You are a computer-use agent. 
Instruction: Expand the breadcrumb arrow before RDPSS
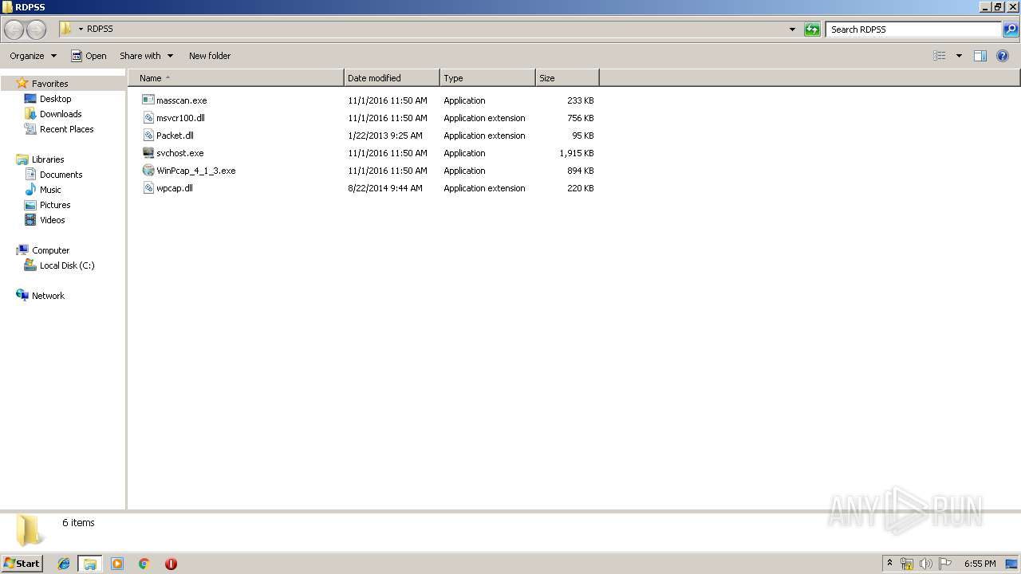coord(81,29)
